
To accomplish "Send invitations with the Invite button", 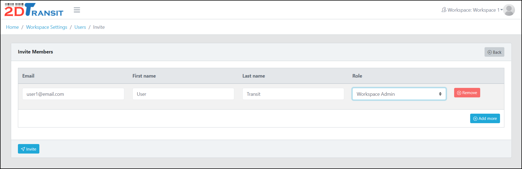I will pyautogui.click(x=29, y=149).
